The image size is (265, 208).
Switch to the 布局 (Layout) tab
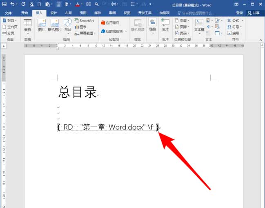pyautogui.click(x=69, y=13)
